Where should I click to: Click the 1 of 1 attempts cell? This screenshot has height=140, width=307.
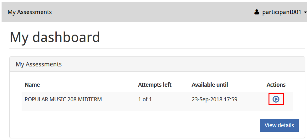pyautogui.click(x=145, y=100)
